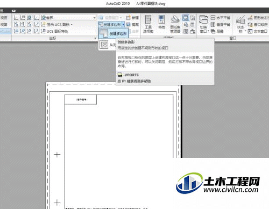Viewport: 269px width, 209px height.
Task: Open the 工具选项板 tool palettes
Action: pyautogui.click(x=148, y=24)
